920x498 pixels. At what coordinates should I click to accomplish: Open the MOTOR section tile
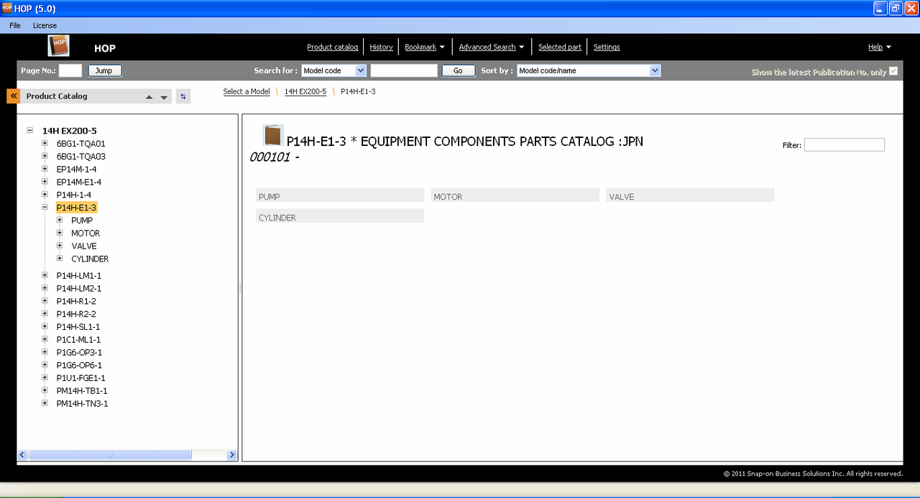[x=515, y=195]
